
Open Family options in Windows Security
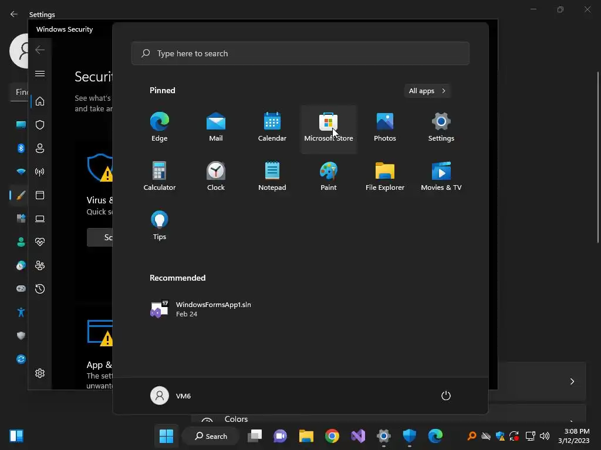point(40,265)
